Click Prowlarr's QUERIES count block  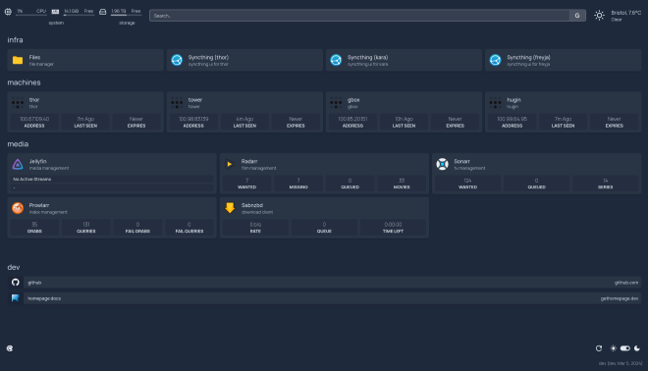tap(86, 228)
